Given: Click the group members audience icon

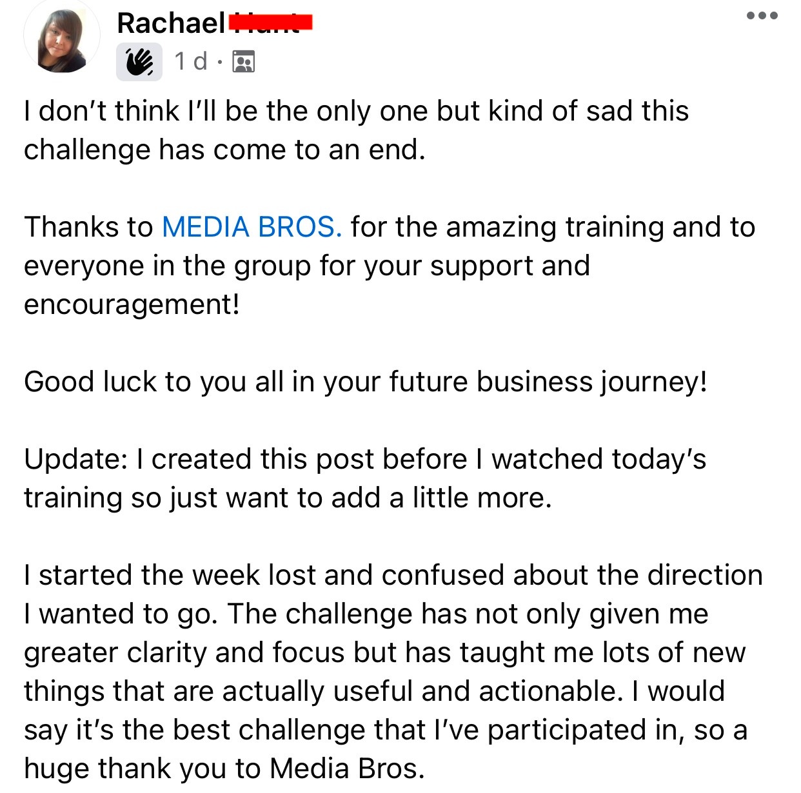Looking at the screenshot, I should point(243,62).
